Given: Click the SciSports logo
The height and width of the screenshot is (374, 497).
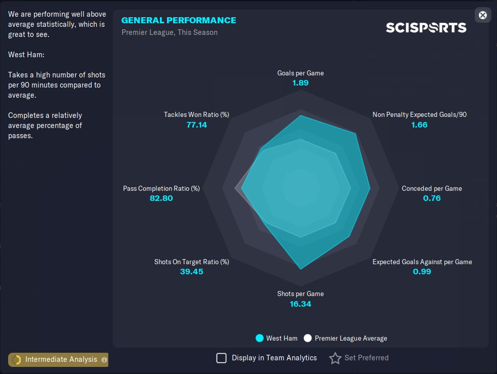Looking at the screenshot, I should coord(426,27).
